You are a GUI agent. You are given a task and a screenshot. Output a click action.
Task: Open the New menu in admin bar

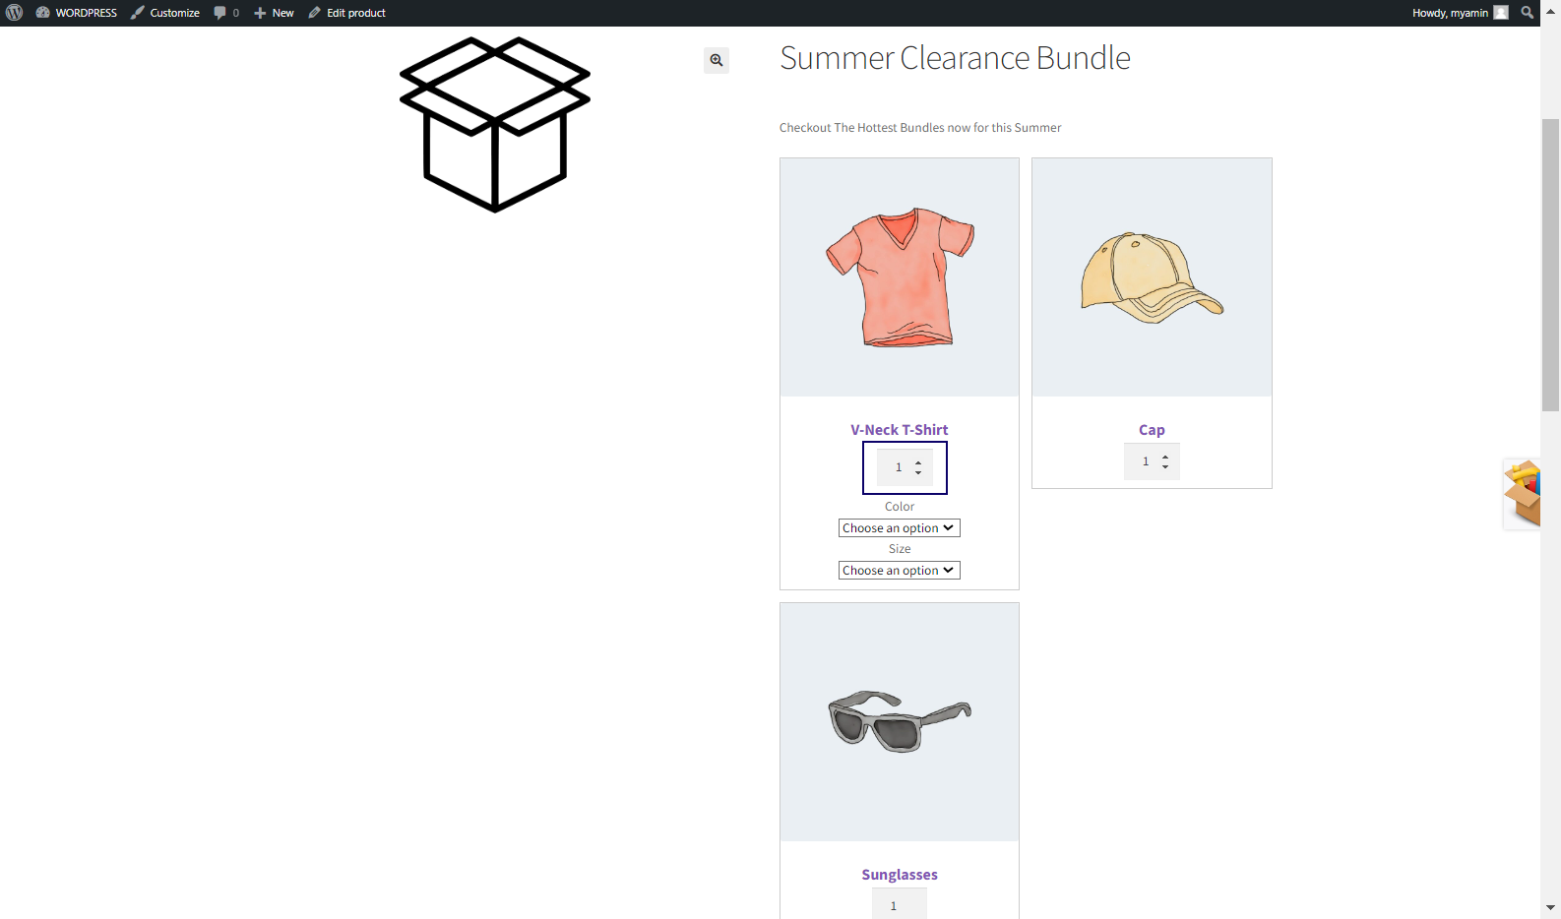(x=274, y=13)
